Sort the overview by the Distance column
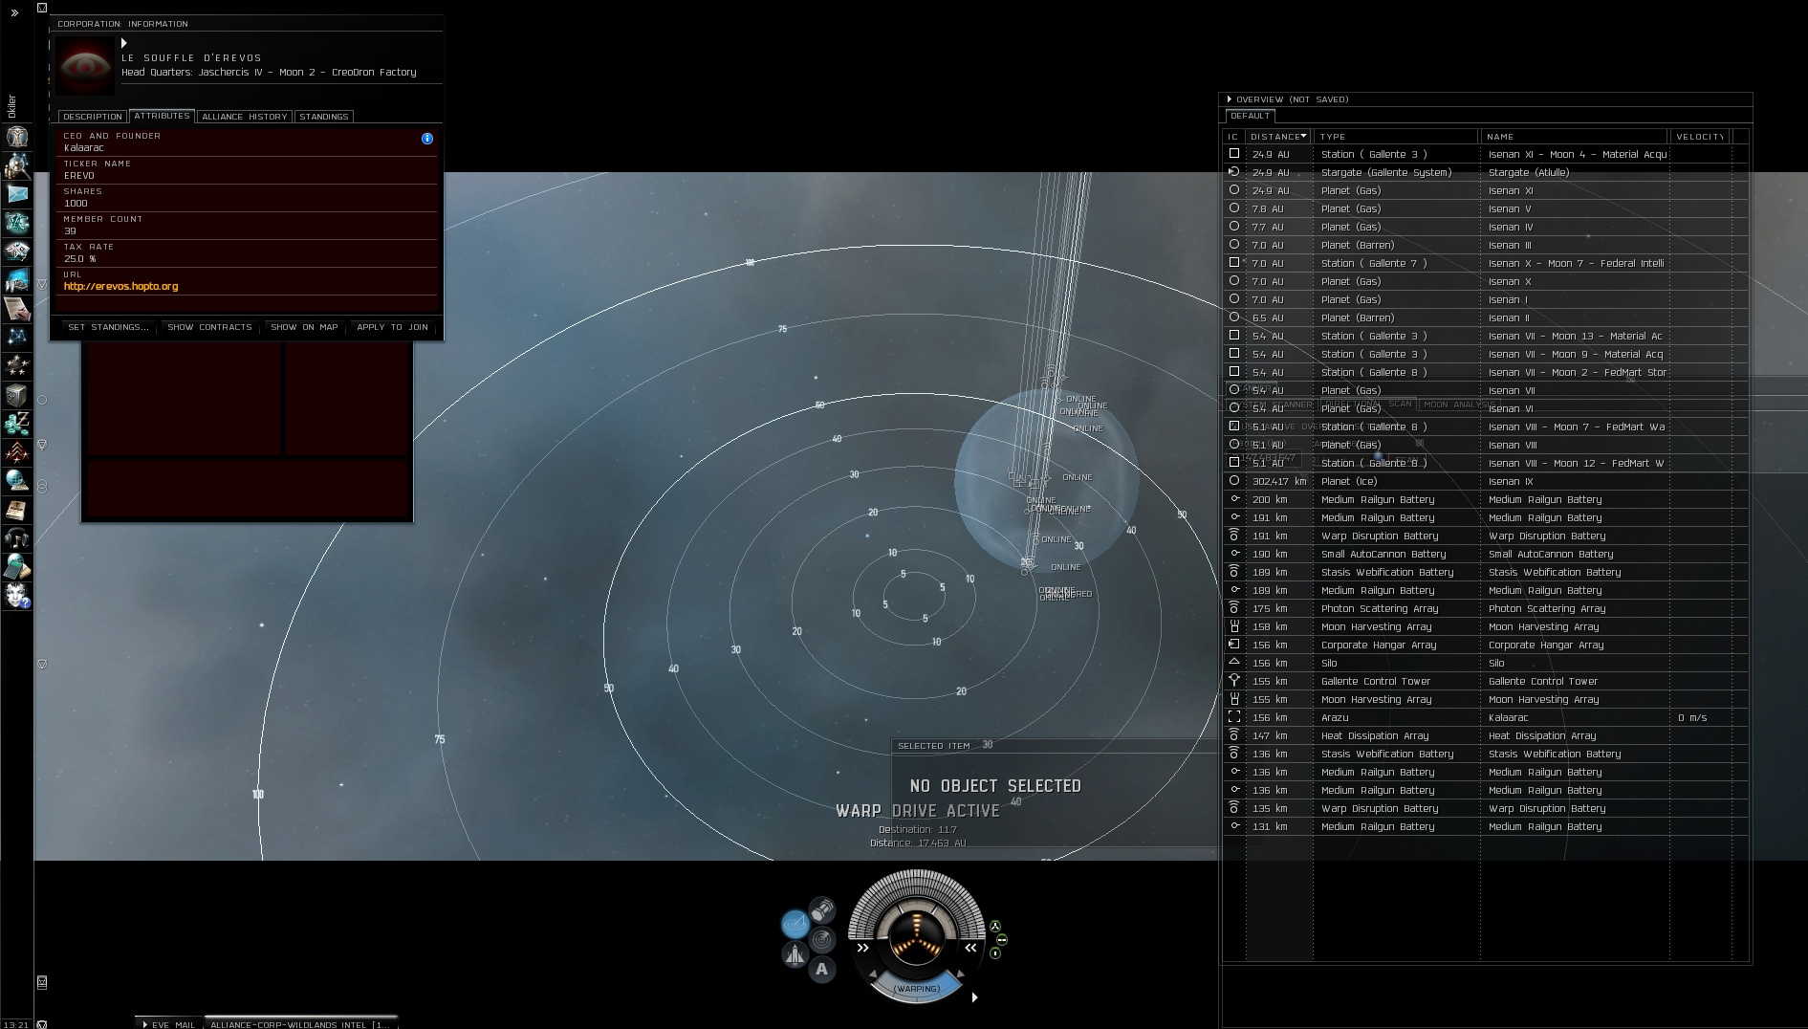This screenshot has width=1808, height=1029. pos(1278,137)
